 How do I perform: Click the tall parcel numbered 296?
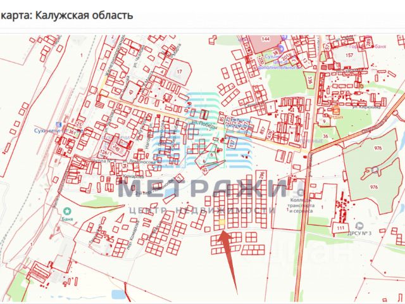click(261, 175)
